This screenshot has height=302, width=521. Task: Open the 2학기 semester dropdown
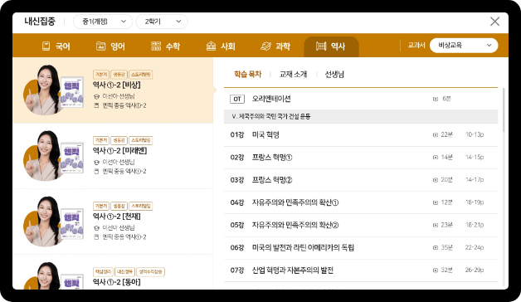point(162,22)
